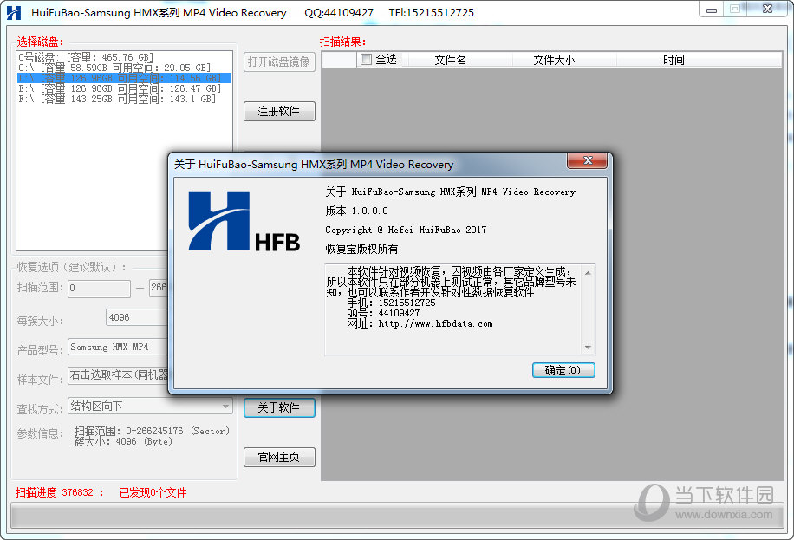The image size is (794, 540).
Task: Click the 时间 column header
Action: tap(674, 60)
